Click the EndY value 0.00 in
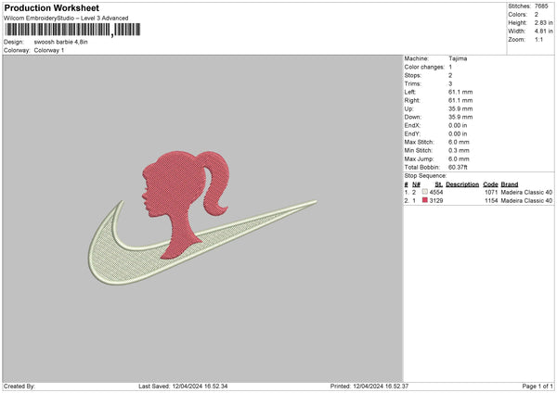Screen dimensions: 557x393 (x=458, y=133)
